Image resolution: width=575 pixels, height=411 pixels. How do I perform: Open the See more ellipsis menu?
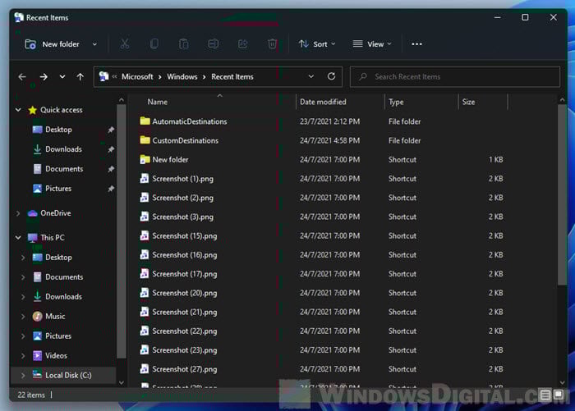pos(416,44)
